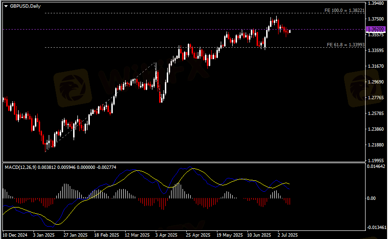Viewport: 388px width, 239px height.
Task: Click the 1.39480 price axis label
Action: (x=375, y=3)
